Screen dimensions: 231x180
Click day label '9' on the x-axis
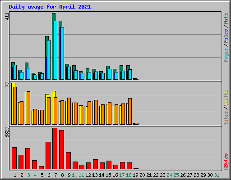click(x=69, y=175)
